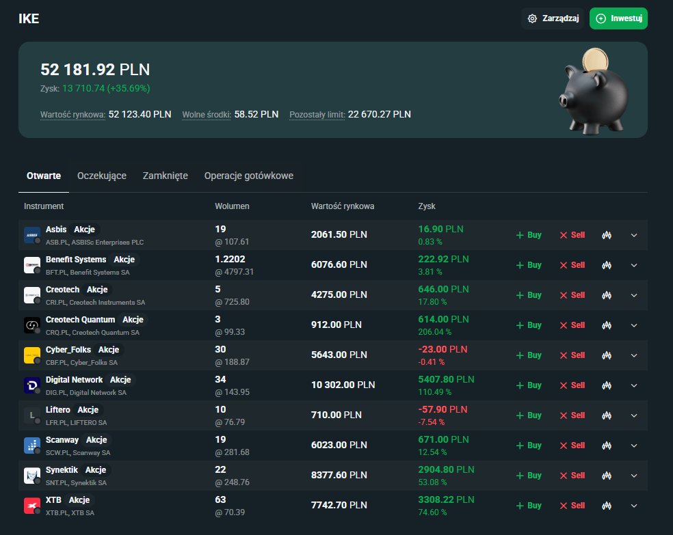The width and height of the screenshot is (673, 535).
Task: Click the Instrument column header
Action: (x=44, y=206)
